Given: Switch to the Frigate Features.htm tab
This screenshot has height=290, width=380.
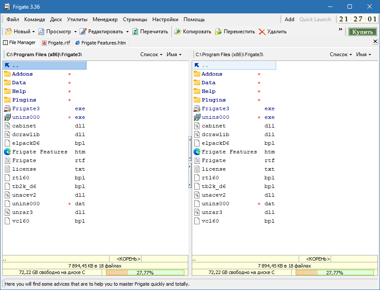Looking at the screenshot, I should [100, 43].
